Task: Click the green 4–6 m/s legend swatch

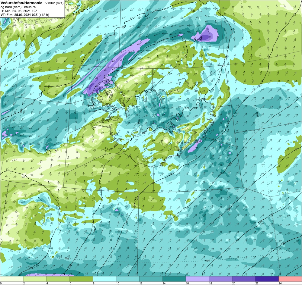Action: pos(58,279)
